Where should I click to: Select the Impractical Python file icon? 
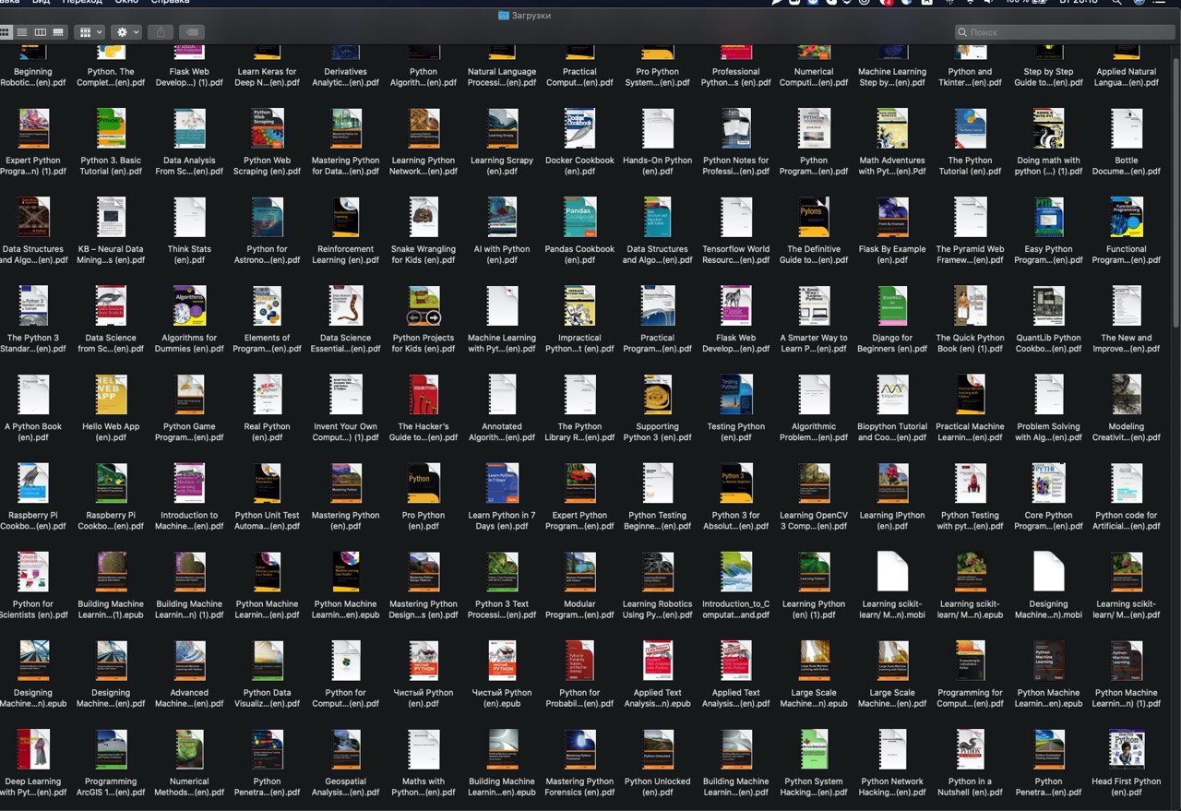coord(579,306)
